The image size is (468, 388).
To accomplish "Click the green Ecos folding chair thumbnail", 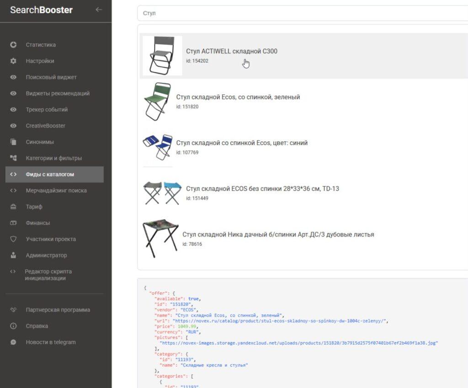I will tap(156, 102).
